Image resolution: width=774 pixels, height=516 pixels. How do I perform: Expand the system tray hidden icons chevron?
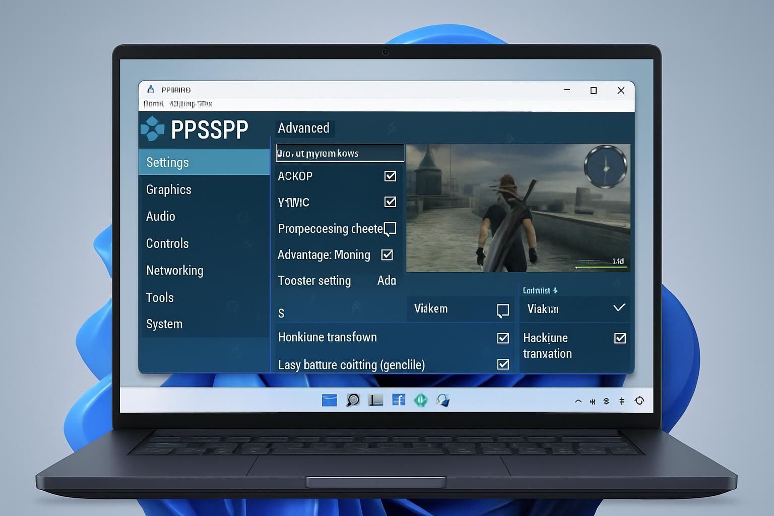[578, 402]
